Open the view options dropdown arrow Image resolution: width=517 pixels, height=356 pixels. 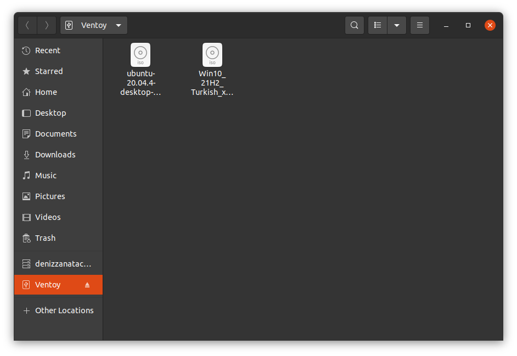[x=397, y=25]
